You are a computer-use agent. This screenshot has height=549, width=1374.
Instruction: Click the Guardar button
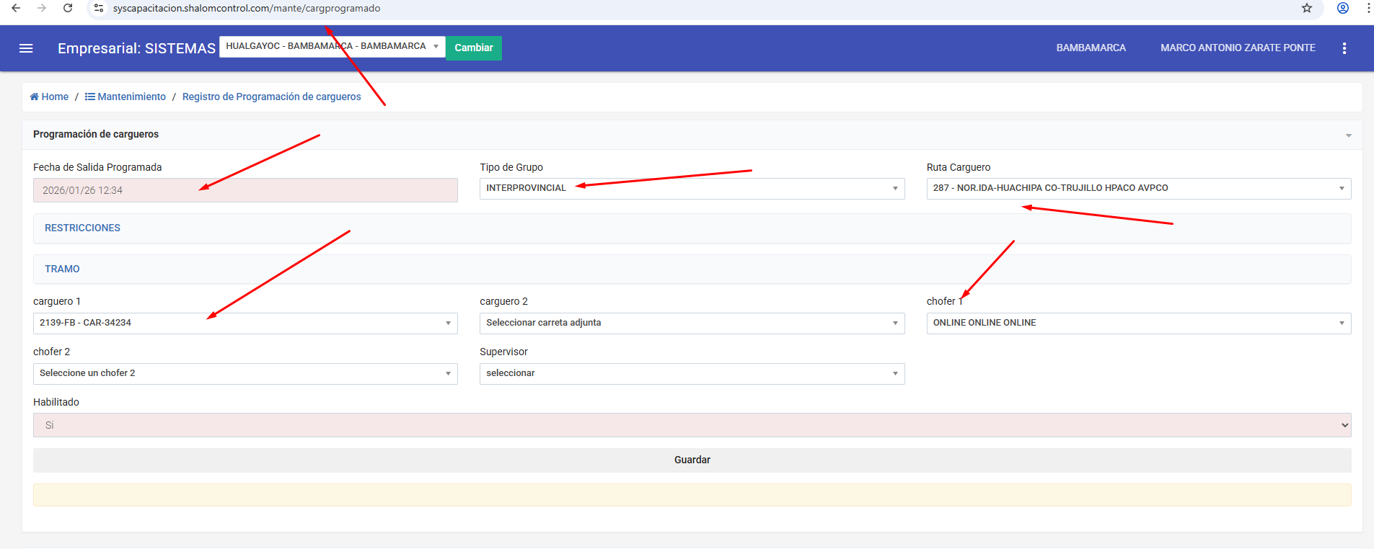coord(692,460)
